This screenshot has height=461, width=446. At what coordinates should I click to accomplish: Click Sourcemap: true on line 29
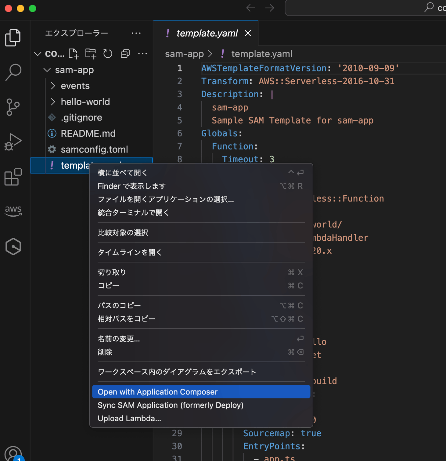pyautogui.click(x=282, y=433)
